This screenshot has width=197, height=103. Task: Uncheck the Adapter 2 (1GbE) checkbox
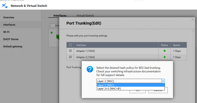pyautogui.click(x=70, y=57)
